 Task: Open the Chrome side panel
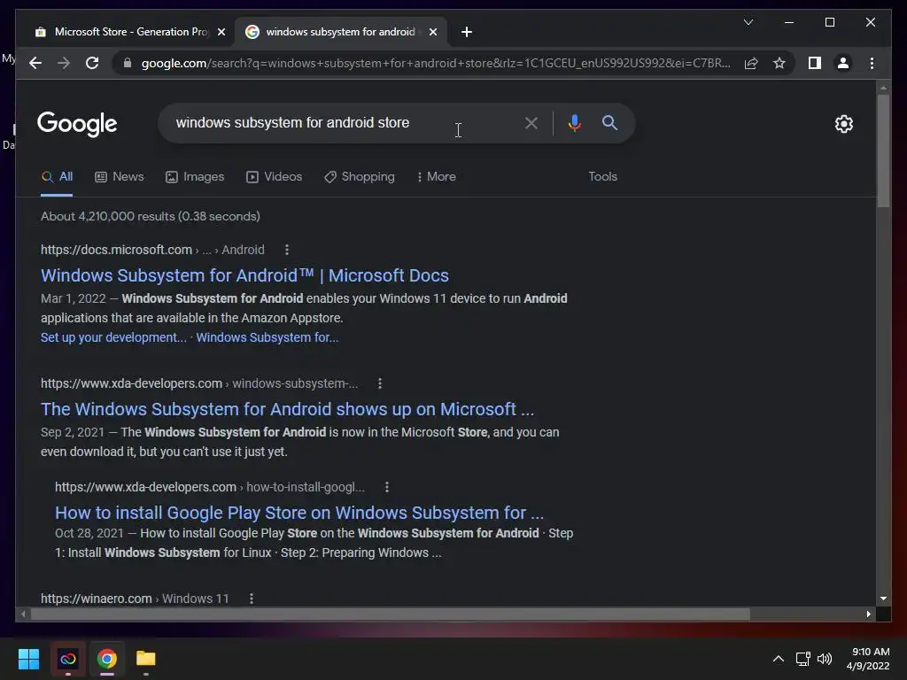(815, 63)
